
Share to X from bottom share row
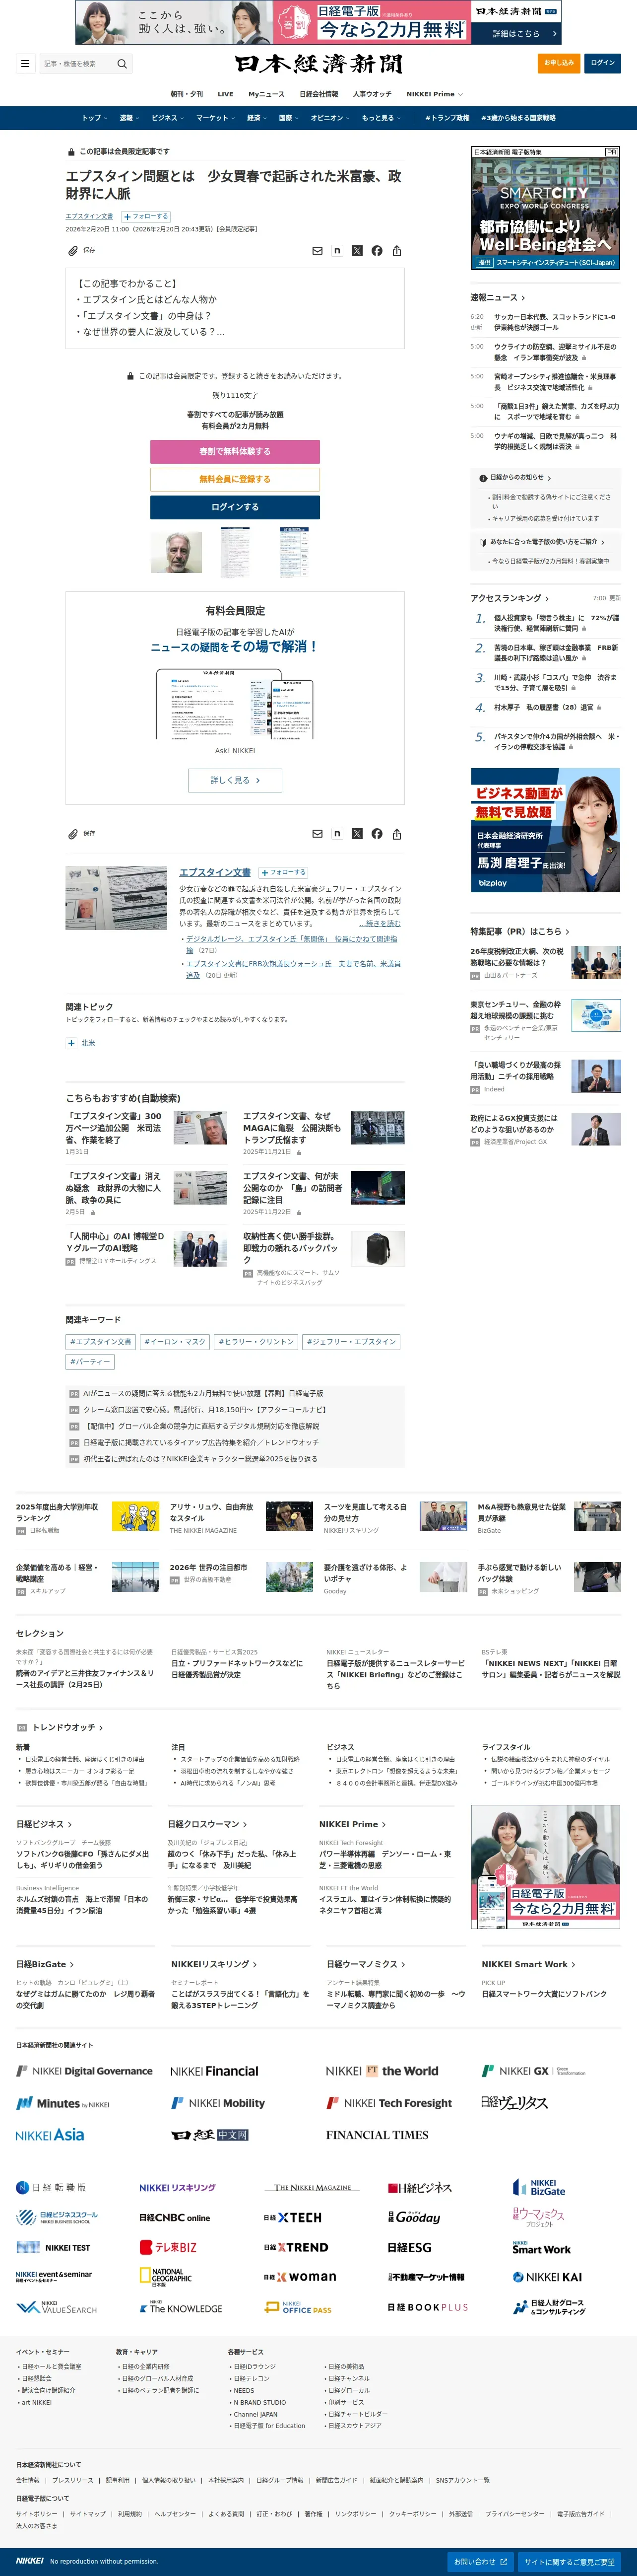pyautogui.click(x=356, y=834)
